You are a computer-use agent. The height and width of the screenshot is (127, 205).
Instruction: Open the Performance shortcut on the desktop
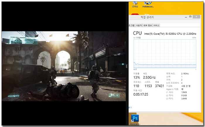coord(148,5)
